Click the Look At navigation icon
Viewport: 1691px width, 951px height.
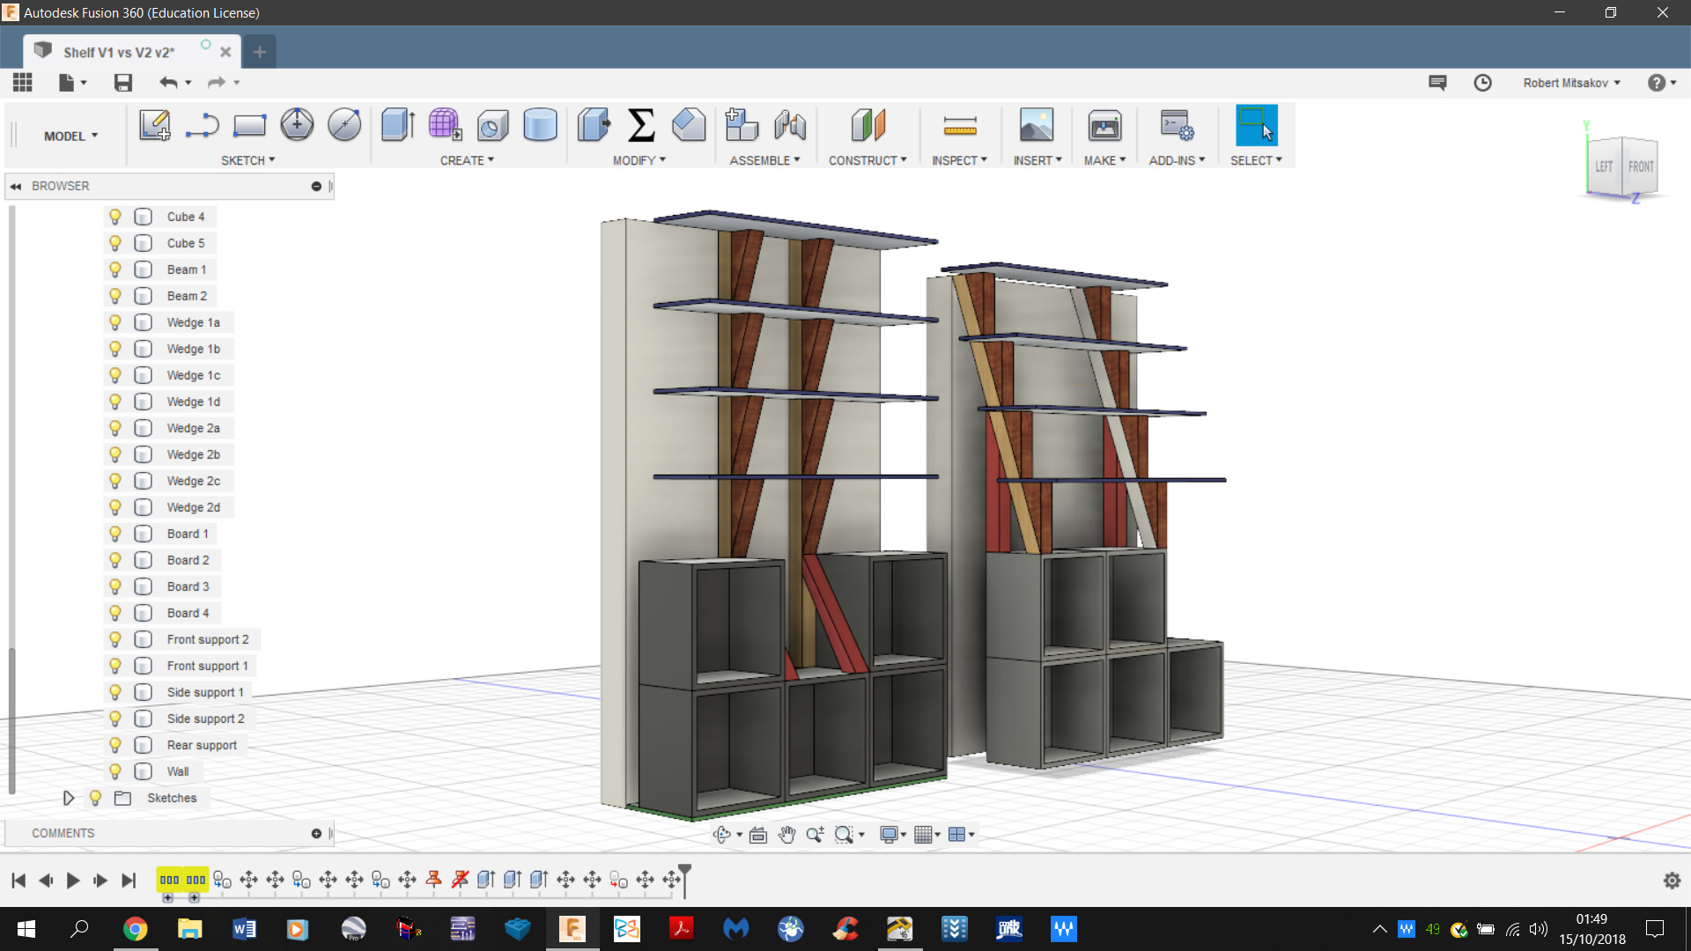[758, 835]
